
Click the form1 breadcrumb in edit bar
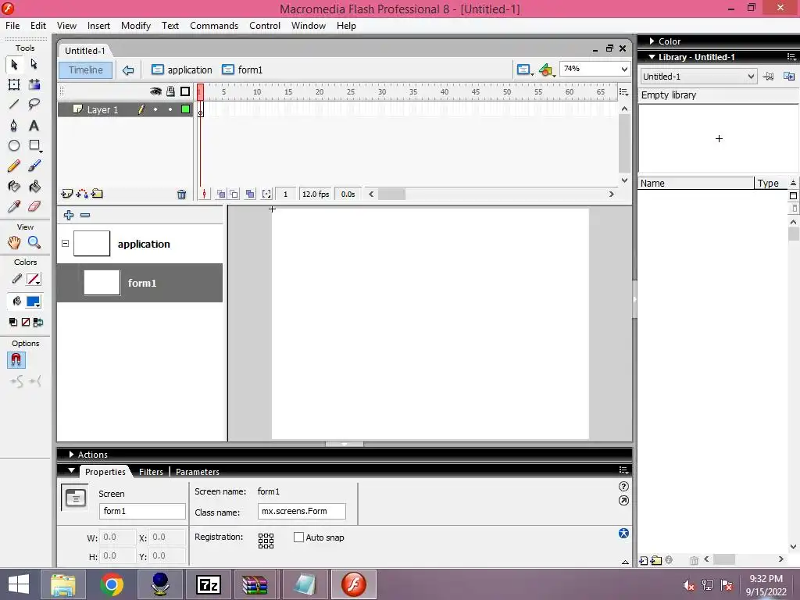243,70
